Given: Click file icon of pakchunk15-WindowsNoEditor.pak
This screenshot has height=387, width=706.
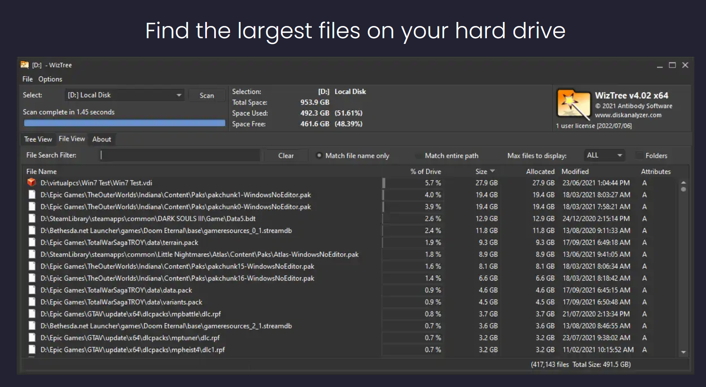Looking at the screenshot, I should pos(31,266).
